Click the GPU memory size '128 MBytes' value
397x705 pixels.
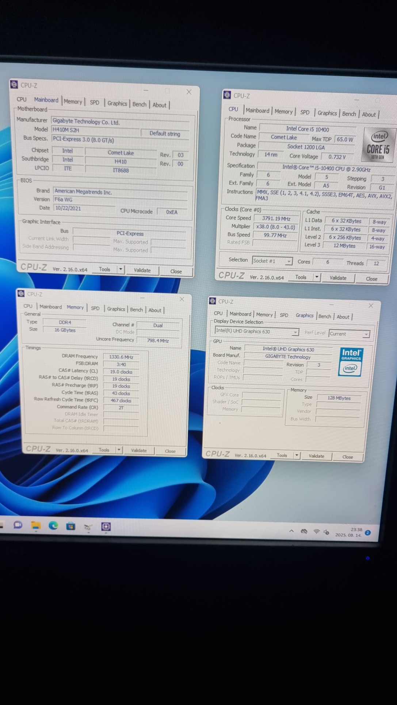point(339,398)
